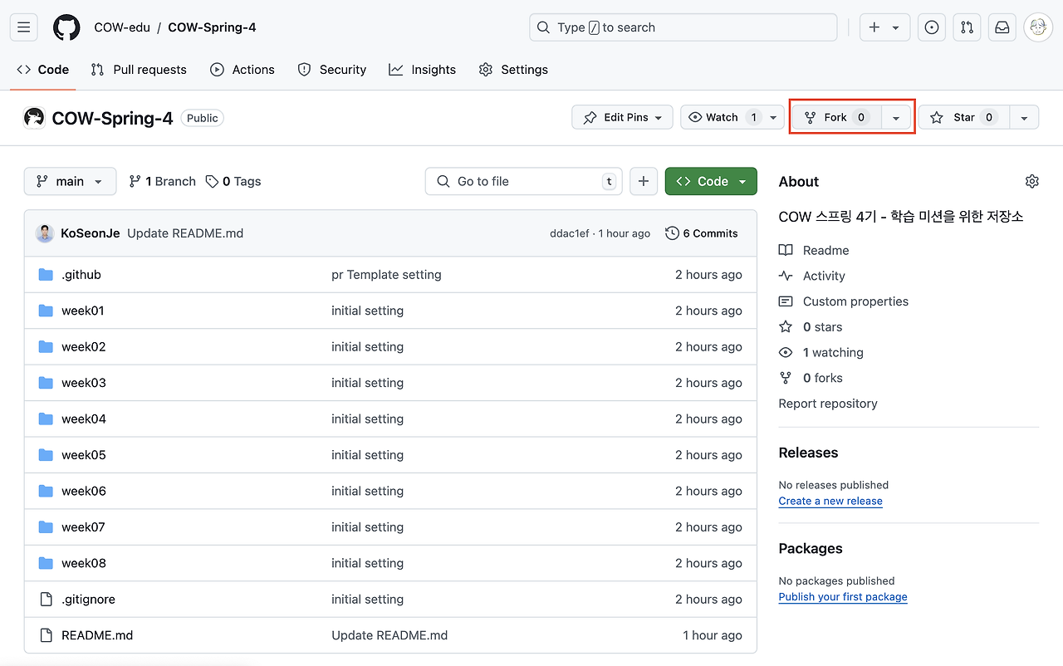
Task: Open the user profile avatar menu
Action: click(x=1038, y=27)
